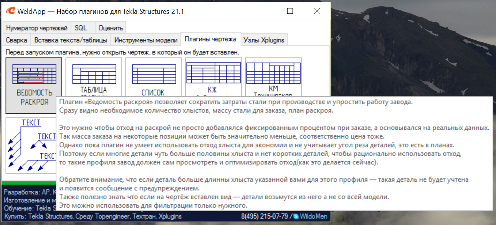Click the Изготовление info line
This screenshot has width=496, height=225.
click(x=30, y=200)
